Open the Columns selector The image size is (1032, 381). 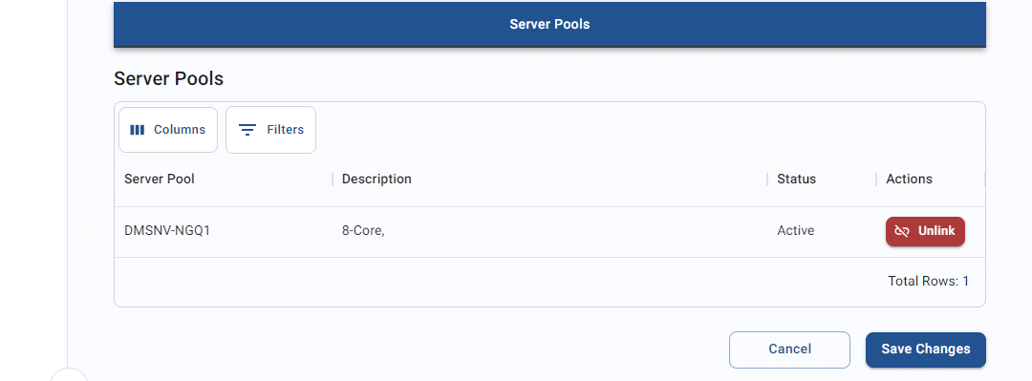pyautogui.click(x=168, y=130)
